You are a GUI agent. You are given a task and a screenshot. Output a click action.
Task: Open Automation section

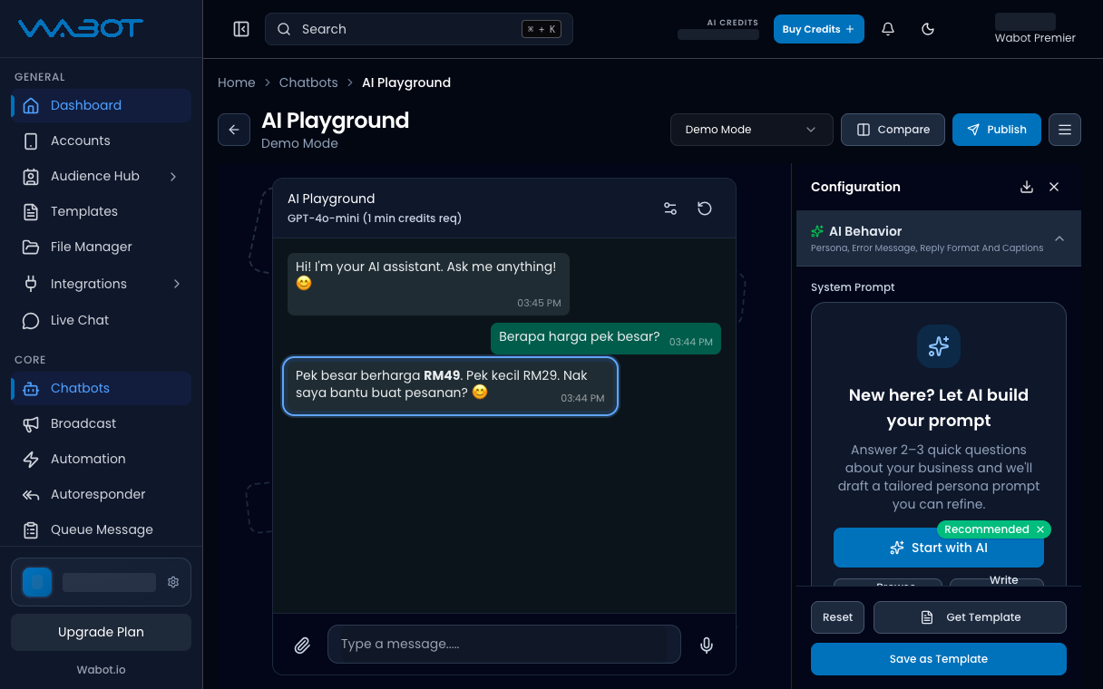tap(101, 459)
